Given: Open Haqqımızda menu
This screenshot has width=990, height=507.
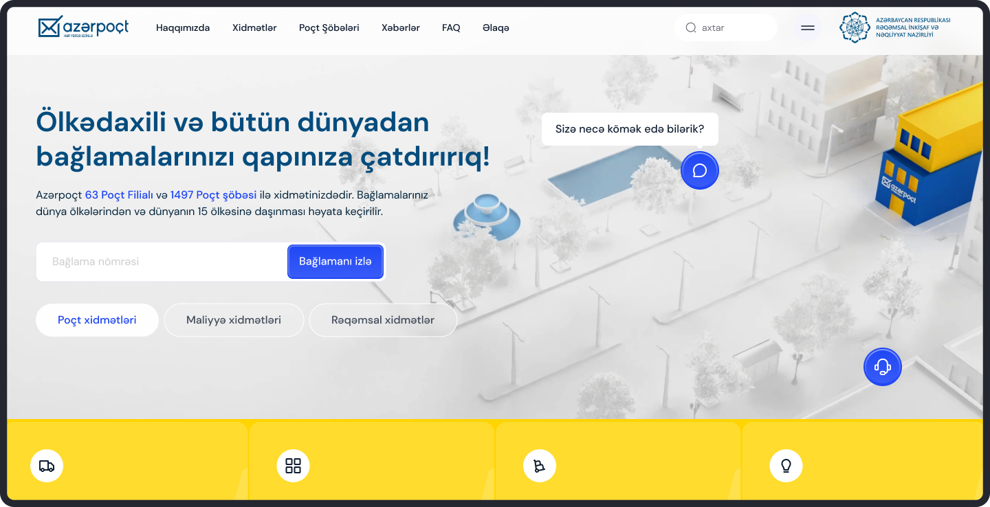Looking at the screenshot, I should [183, 28].
